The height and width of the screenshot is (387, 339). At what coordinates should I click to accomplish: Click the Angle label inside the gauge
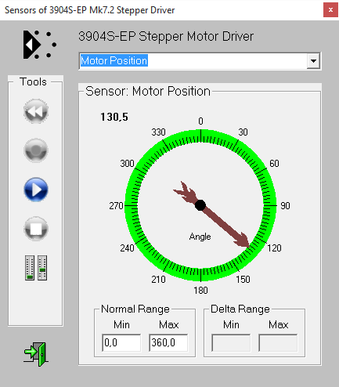tap(200, 237)
